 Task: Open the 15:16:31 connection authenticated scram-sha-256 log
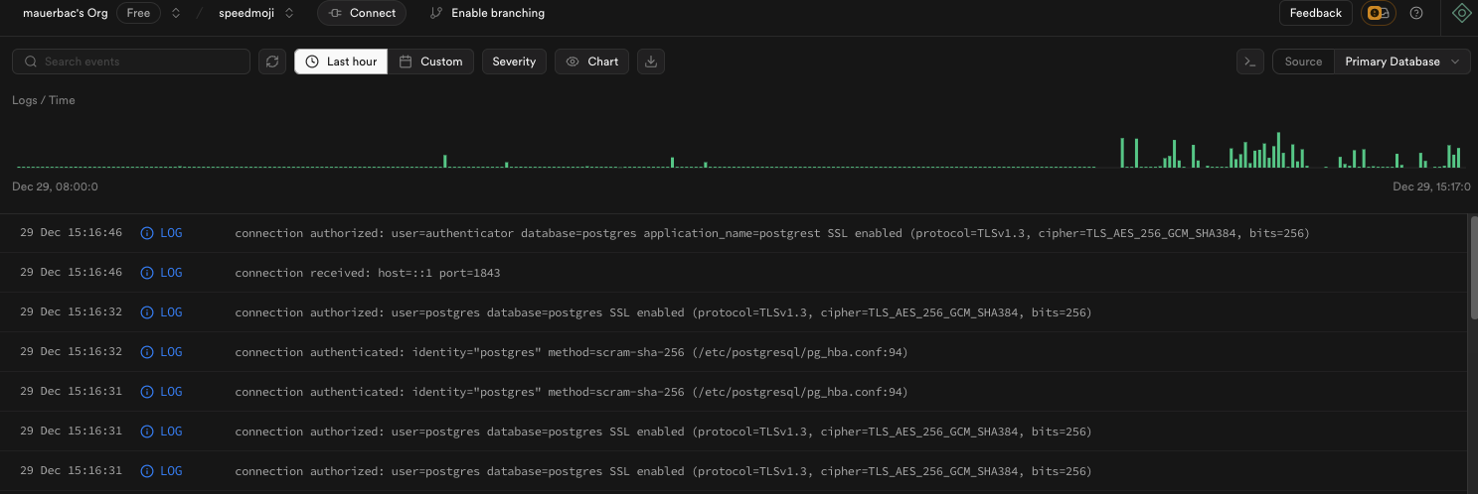click(x=736, y=392)
